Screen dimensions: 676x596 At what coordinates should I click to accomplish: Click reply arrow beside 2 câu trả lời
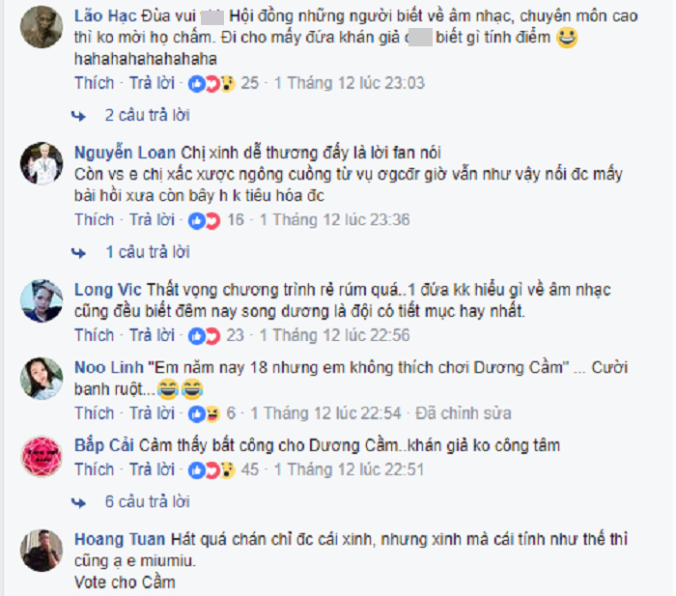[78, 116]
